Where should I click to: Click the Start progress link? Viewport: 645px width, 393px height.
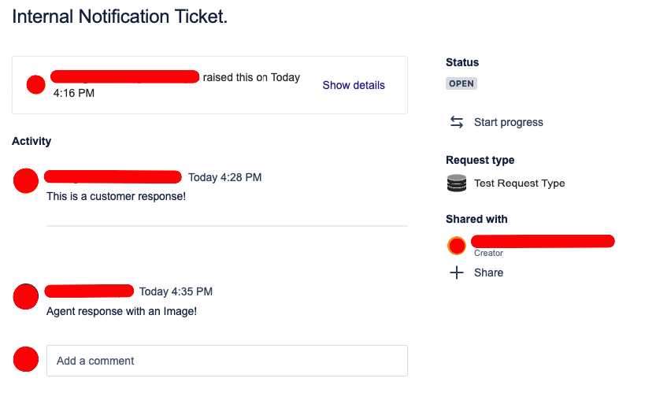coord(508,122)
